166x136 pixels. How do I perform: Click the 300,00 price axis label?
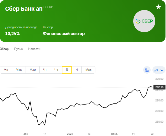(159, 79)
